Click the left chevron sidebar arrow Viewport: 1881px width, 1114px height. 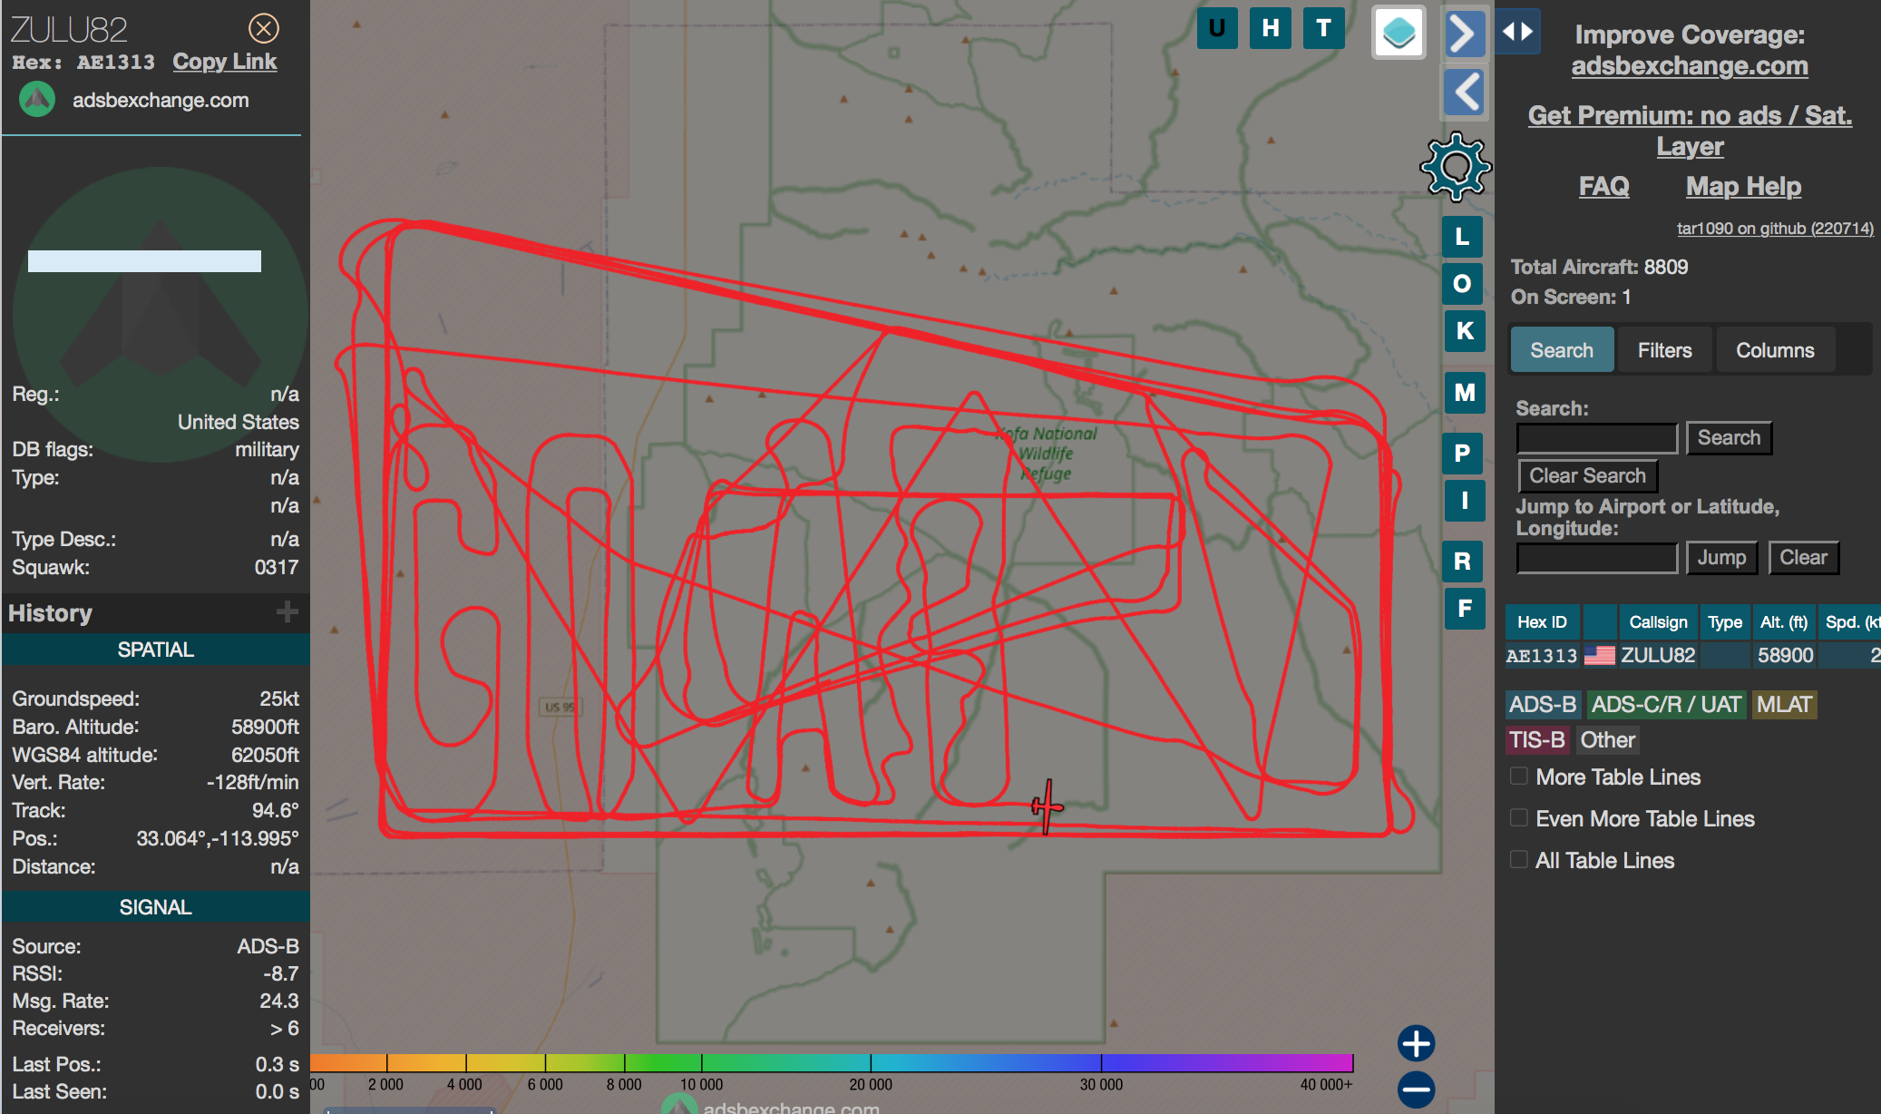click(x=1464, y=92)
